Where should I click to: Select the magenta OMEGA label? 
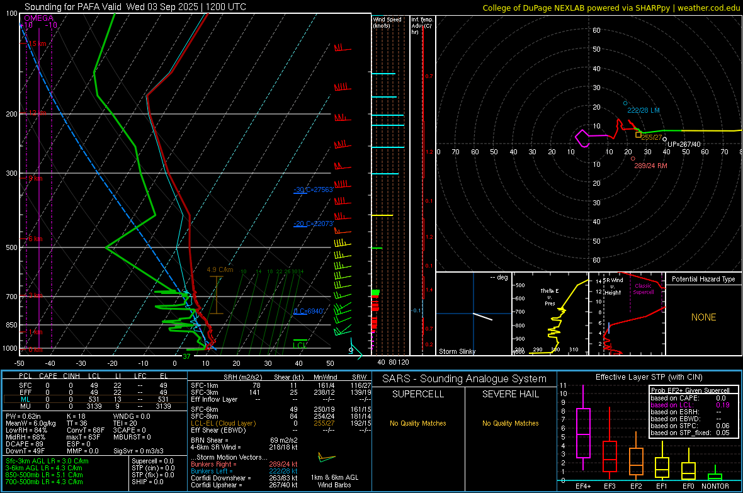[38, 18]
